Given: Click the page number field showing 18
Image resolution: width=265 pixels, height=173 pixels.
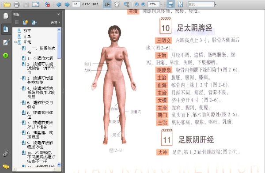Looking at the screenshot, I should [x=76, y=4].
